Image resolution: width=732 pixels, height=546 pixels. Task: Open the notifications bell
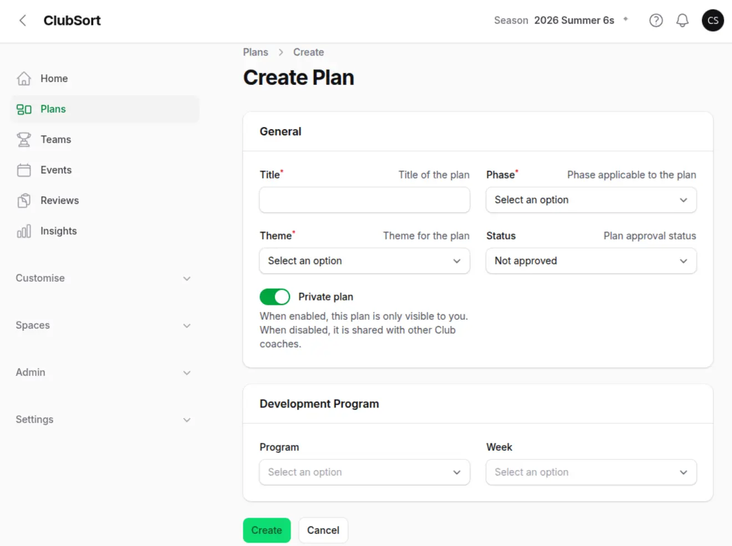coord(682,21)
